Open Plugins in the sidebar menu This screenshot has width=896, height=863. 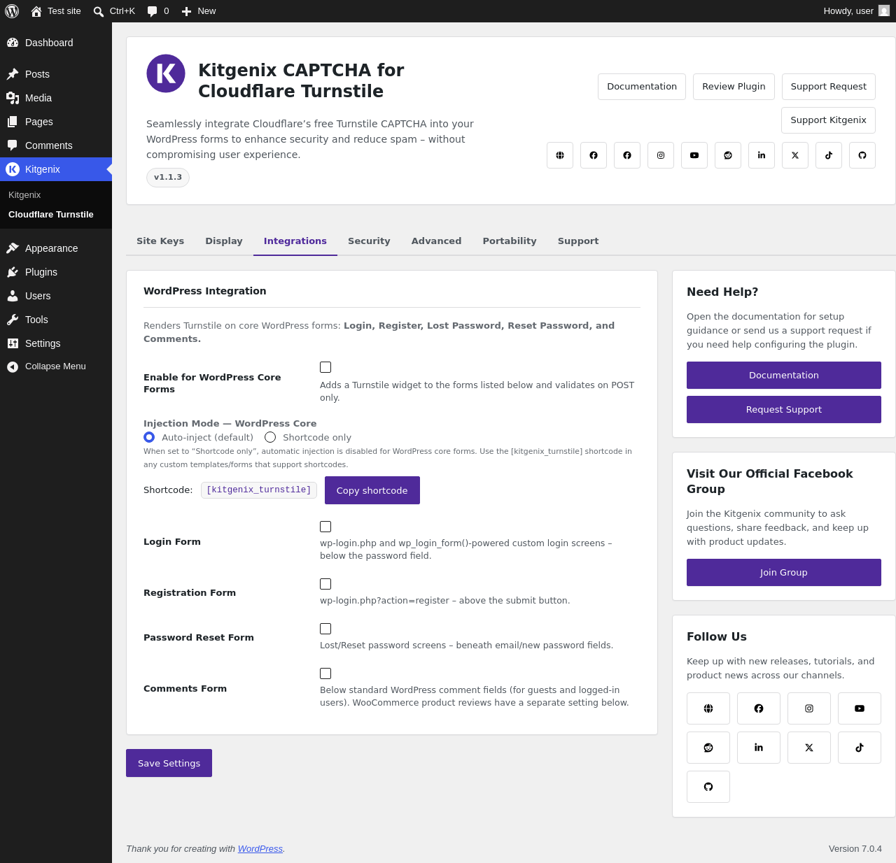click(56, 272)
